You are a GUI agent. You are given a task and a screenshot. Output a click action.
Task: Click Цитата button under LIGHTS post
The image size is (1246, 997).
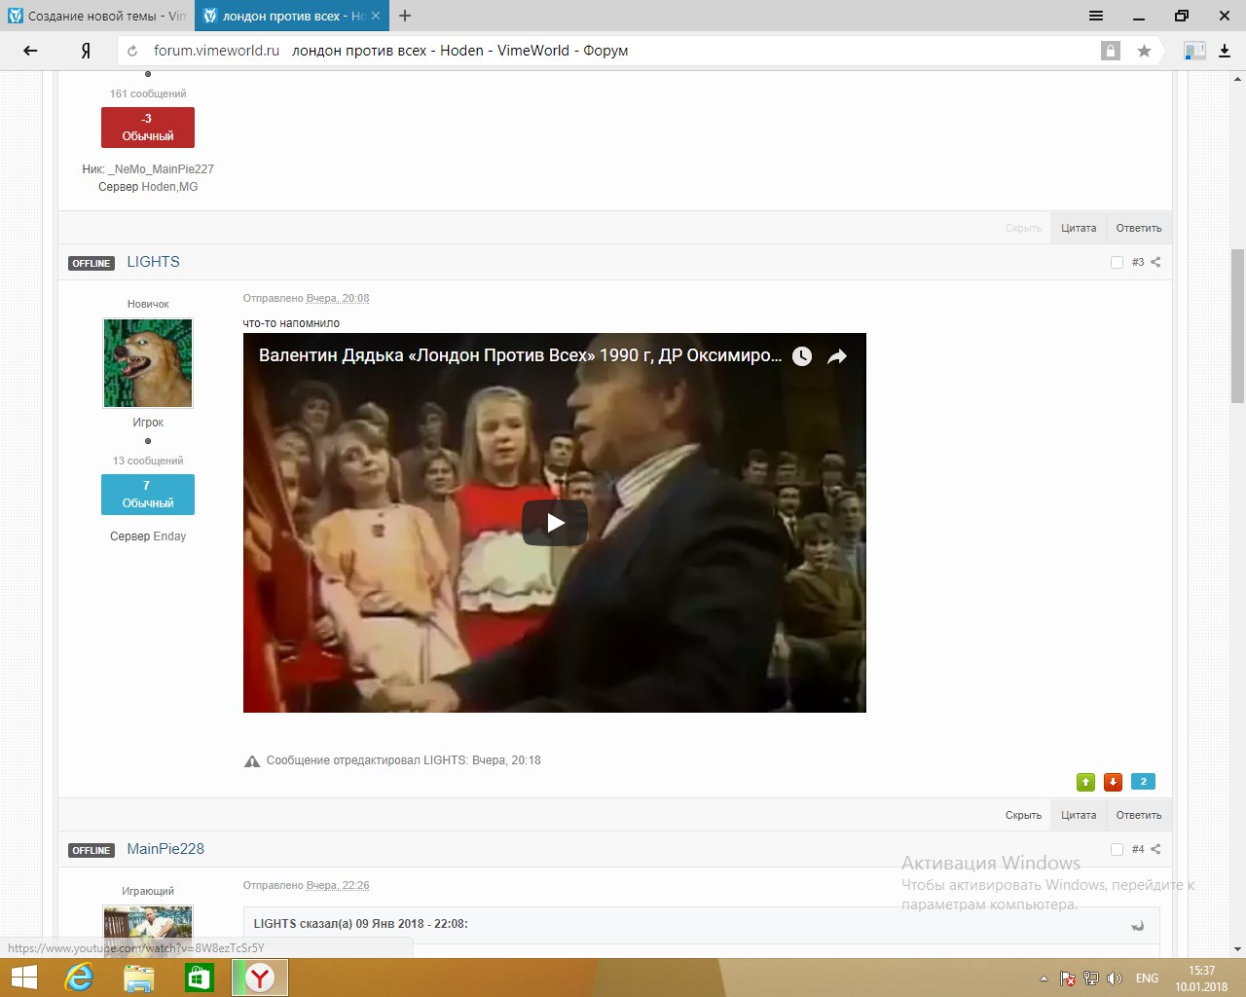(x=1079, y=815)
